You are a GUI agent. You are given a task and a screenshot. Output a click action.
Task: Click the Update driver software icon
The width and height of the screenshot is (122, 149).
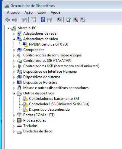[x=69, y=20]
